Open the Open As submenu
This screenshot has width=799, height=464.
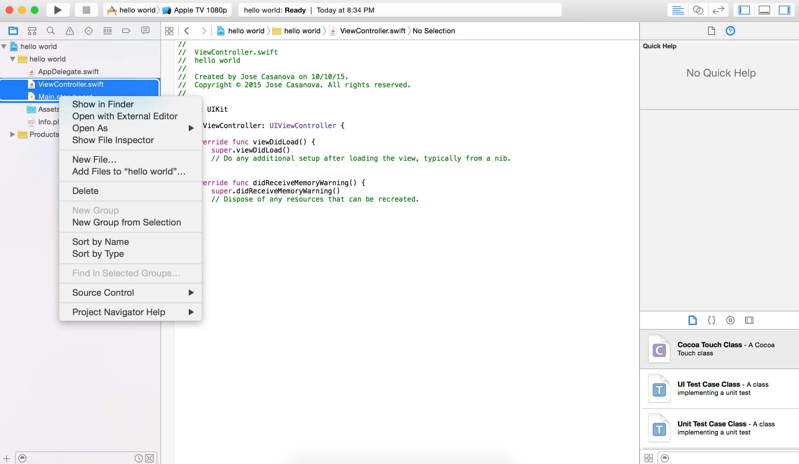point(130,128)
